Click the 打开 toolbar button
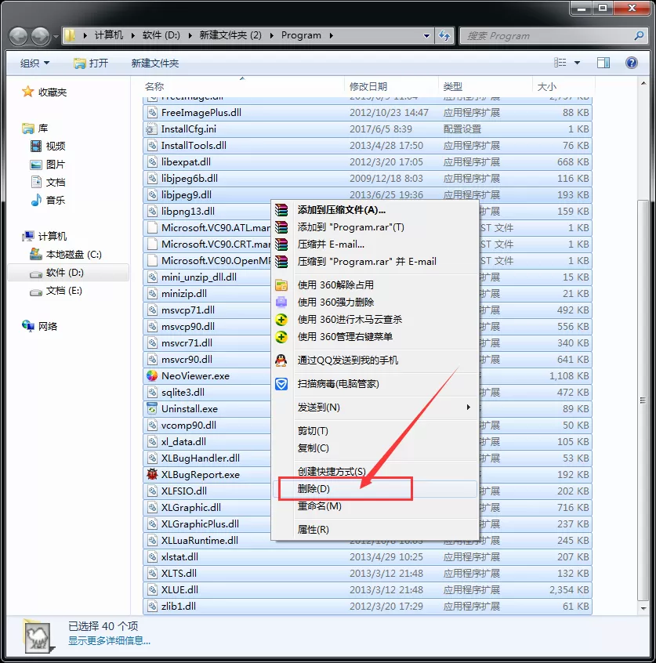Viewport: 656px width, 663px height. (91, 63)
